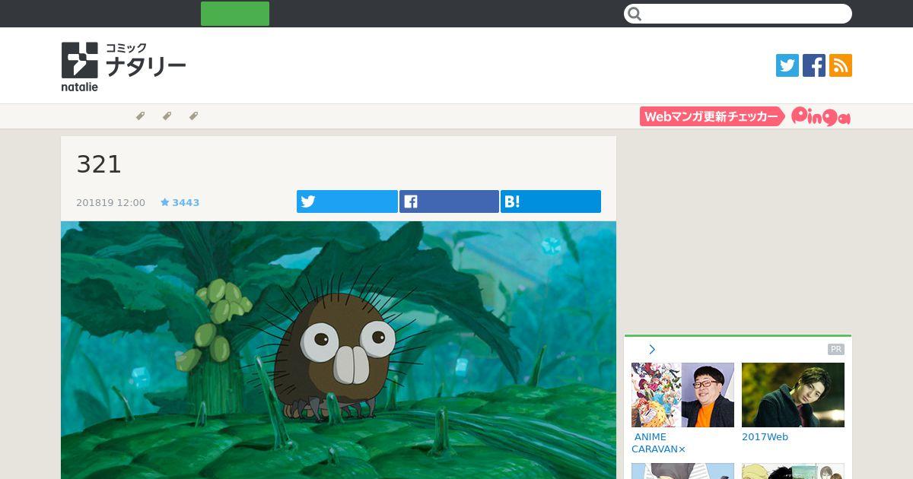The height and width of the screenshot is (479, 913).
Task: Click the green button in top bar
Action: (x=235, y=14)
